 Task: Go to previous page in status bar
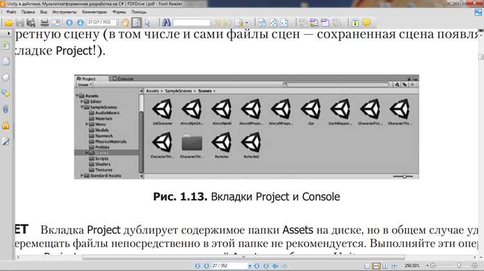tap(207, 266)
